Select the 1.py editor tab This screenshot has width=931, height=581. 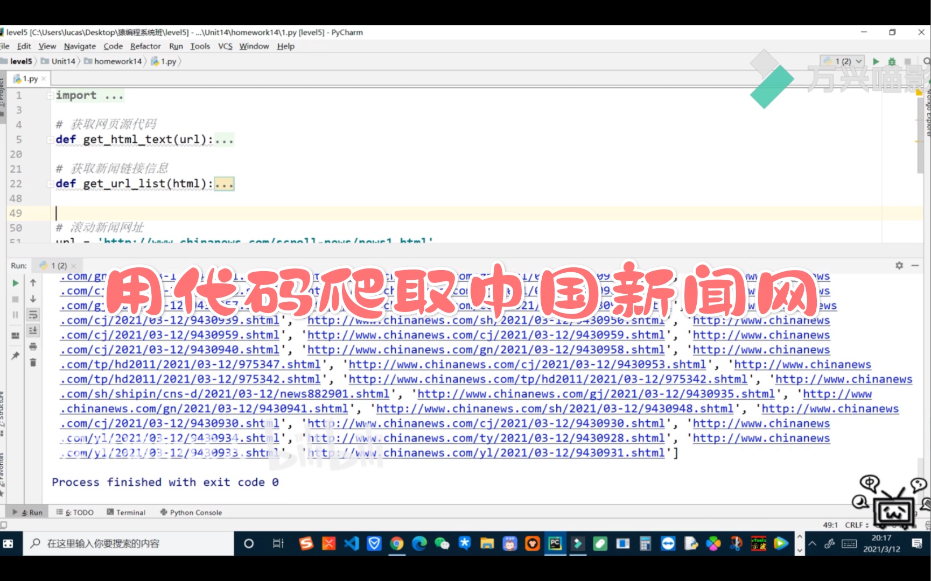click(30, 79)
